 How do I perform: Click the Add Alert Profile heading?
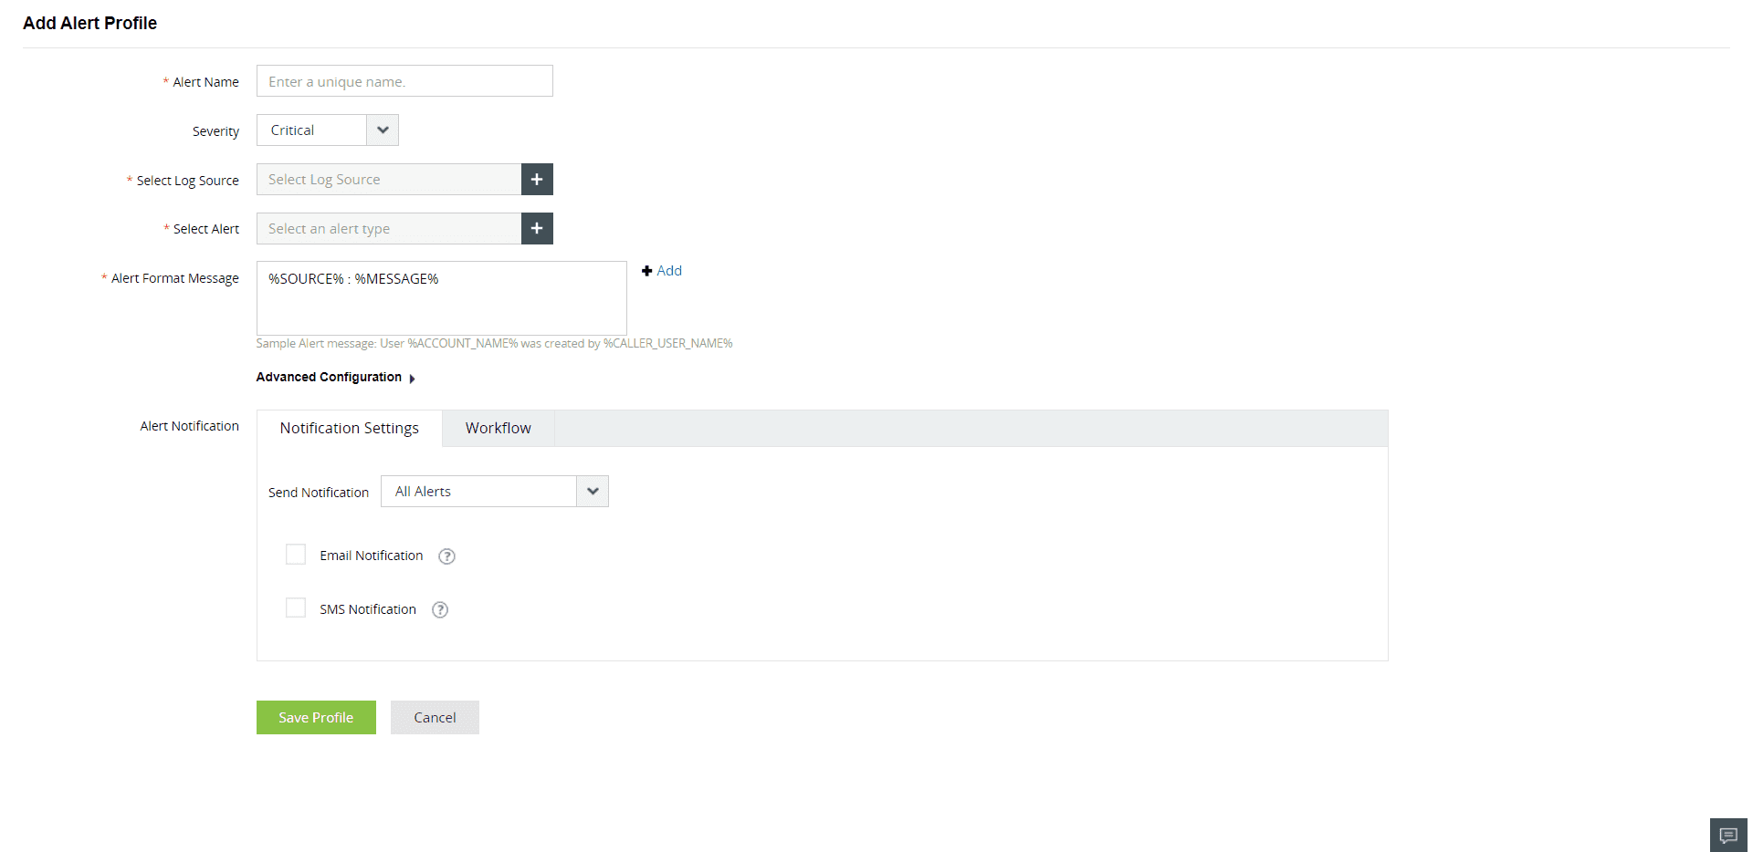point(89,24)
